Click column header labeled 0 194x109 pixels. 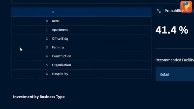101,12
